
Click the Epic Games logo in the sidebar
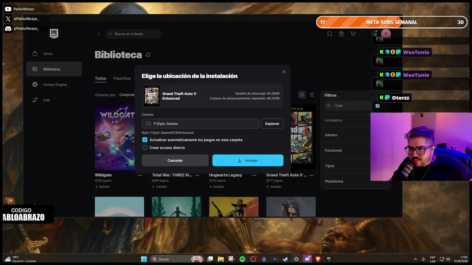(x=54, y=34)
